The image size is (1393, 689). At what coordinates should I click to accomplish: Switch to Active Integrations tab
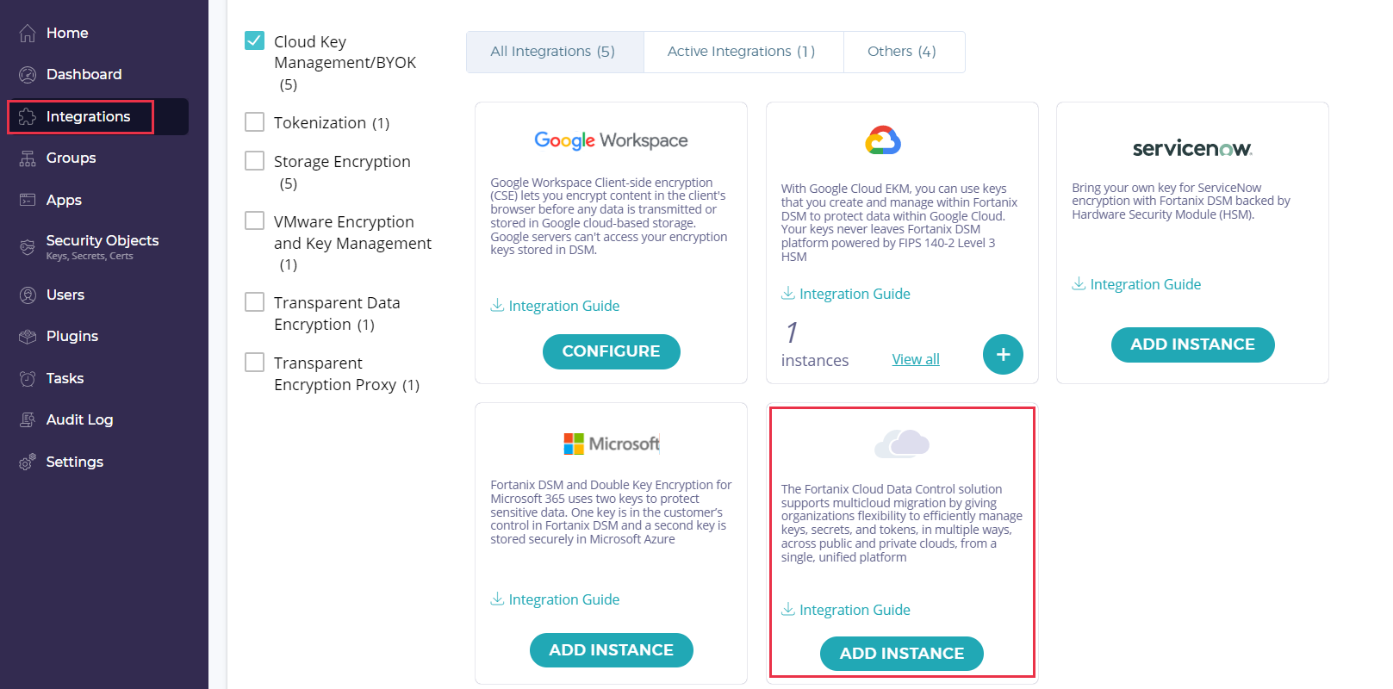[741, 52]
